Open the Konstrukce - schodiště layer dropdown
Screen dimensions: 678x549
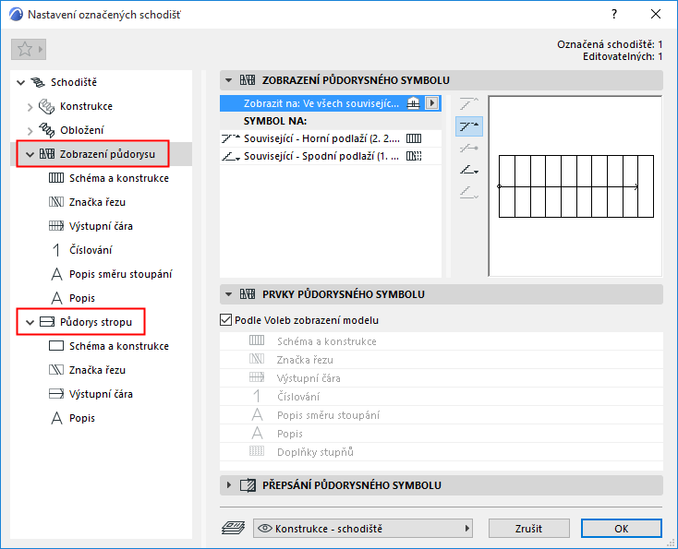[363, 529]
